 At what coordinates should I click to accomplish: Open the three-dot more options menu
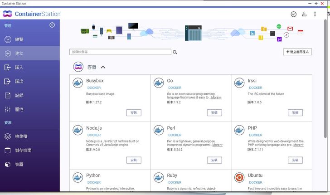pos(315,14)
